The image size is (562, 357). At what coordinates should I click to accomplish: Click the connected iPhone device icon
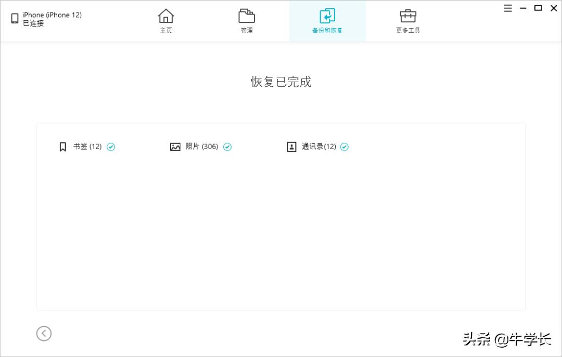(x=13, y=19)
